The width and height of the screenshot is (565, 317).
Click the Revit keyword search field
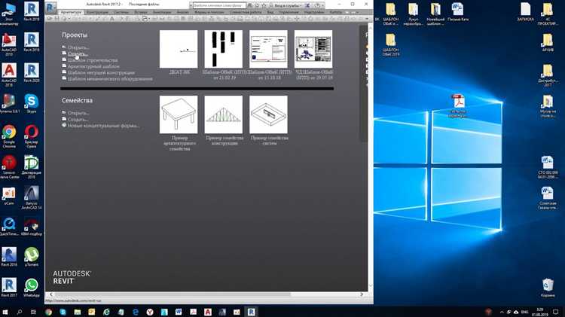(x=219, y=5)
